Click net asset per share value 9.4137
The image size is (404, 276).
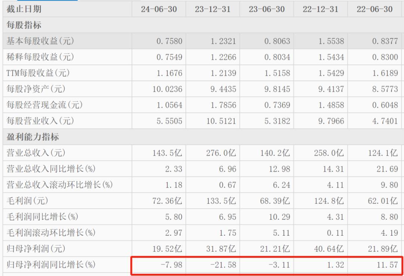pyautogui.click(x=331, y=89)
